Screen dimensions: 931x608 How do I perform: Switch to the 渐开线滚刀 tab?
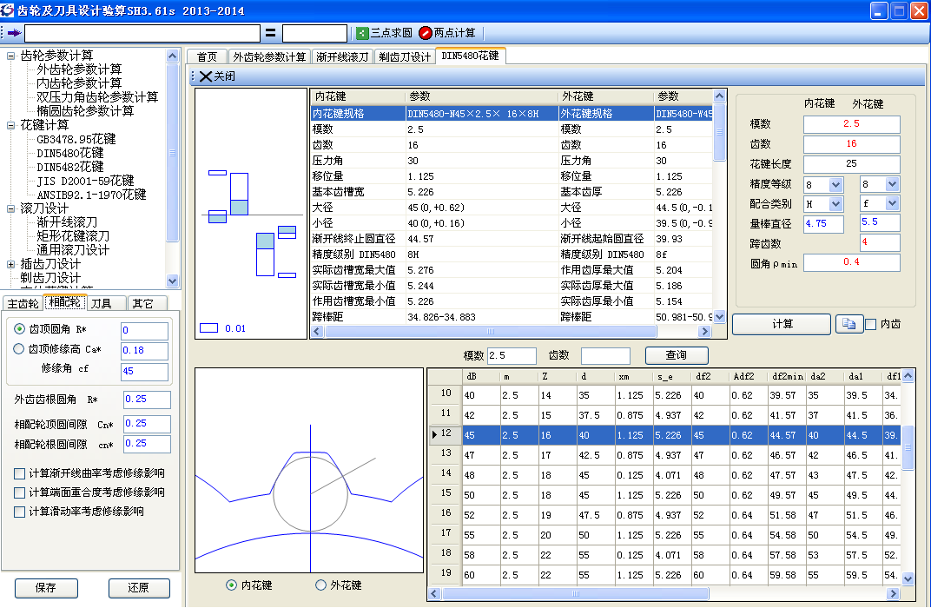click(342, 57)
